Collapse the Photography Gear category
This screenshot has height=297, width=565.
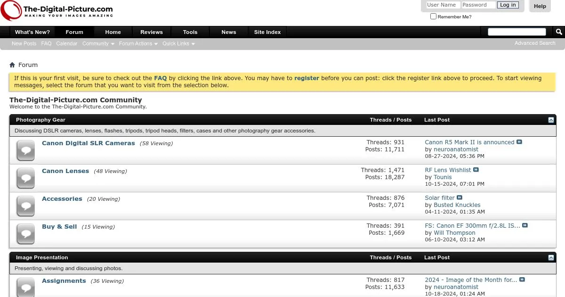551,120
